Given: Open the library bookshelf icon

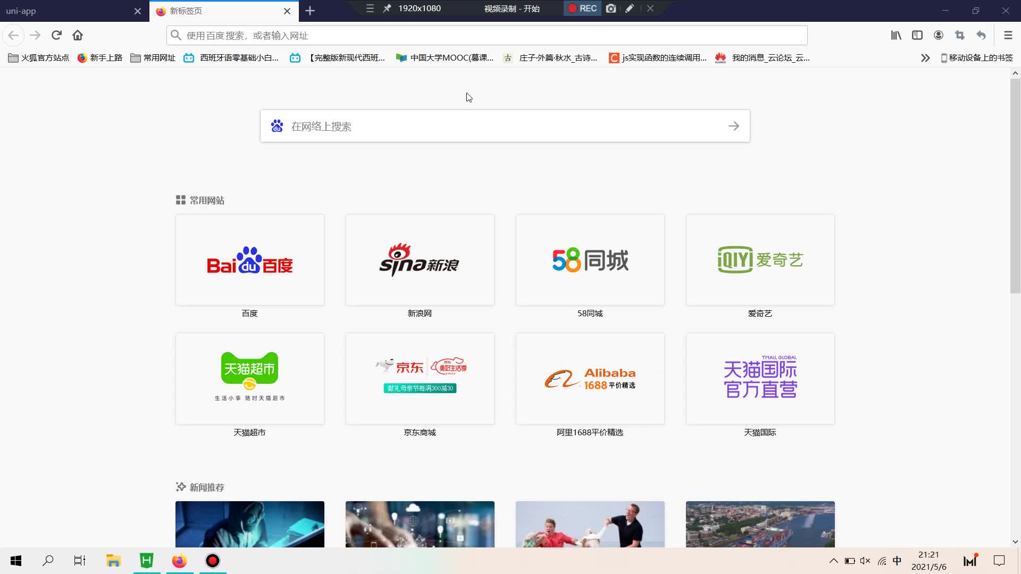Looking at the screenshot, I should [x=896, y=35].
